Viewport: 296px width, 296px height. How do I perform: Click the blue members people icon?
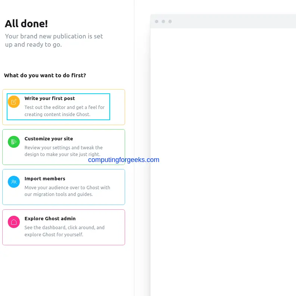(x=14, y=182)
